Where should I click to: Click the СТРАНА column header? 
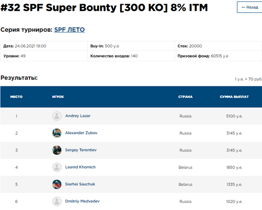(x=185, y=97)
